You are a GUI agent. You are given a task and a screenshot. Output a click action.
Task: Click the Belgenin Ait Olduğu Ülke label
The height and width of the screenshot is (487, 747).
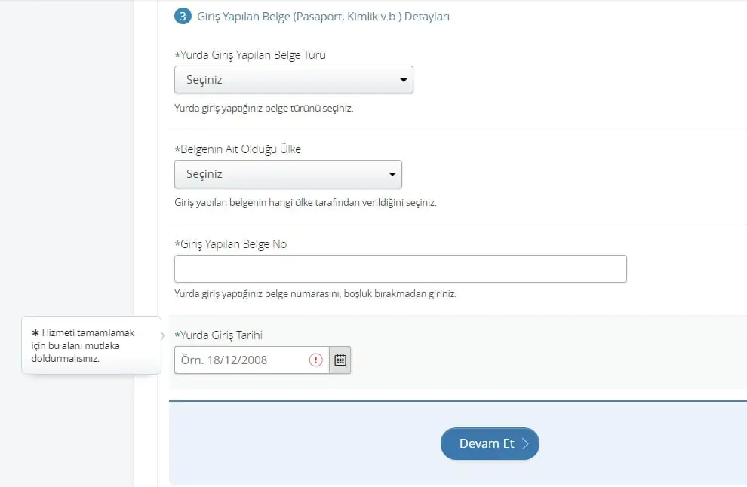click(238, 149)
